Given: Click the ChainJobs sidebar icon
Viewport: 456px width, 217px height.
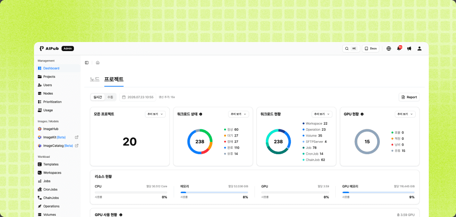Looking at the screenshot, I should tap(40, 198).
